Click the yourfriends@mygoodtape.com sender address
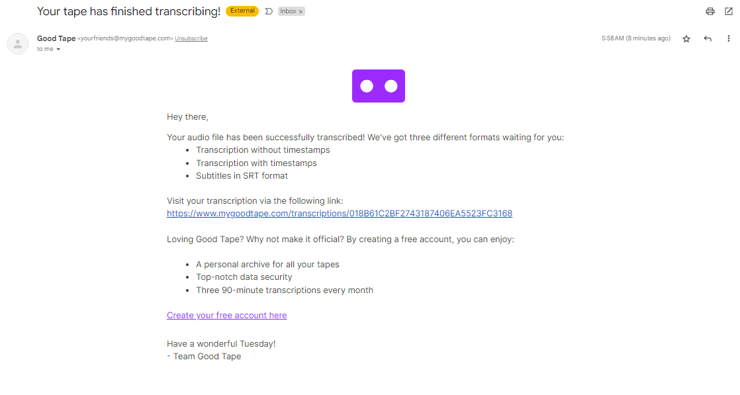The height and width of the screenshot is (395, 740). pos(126,38)
